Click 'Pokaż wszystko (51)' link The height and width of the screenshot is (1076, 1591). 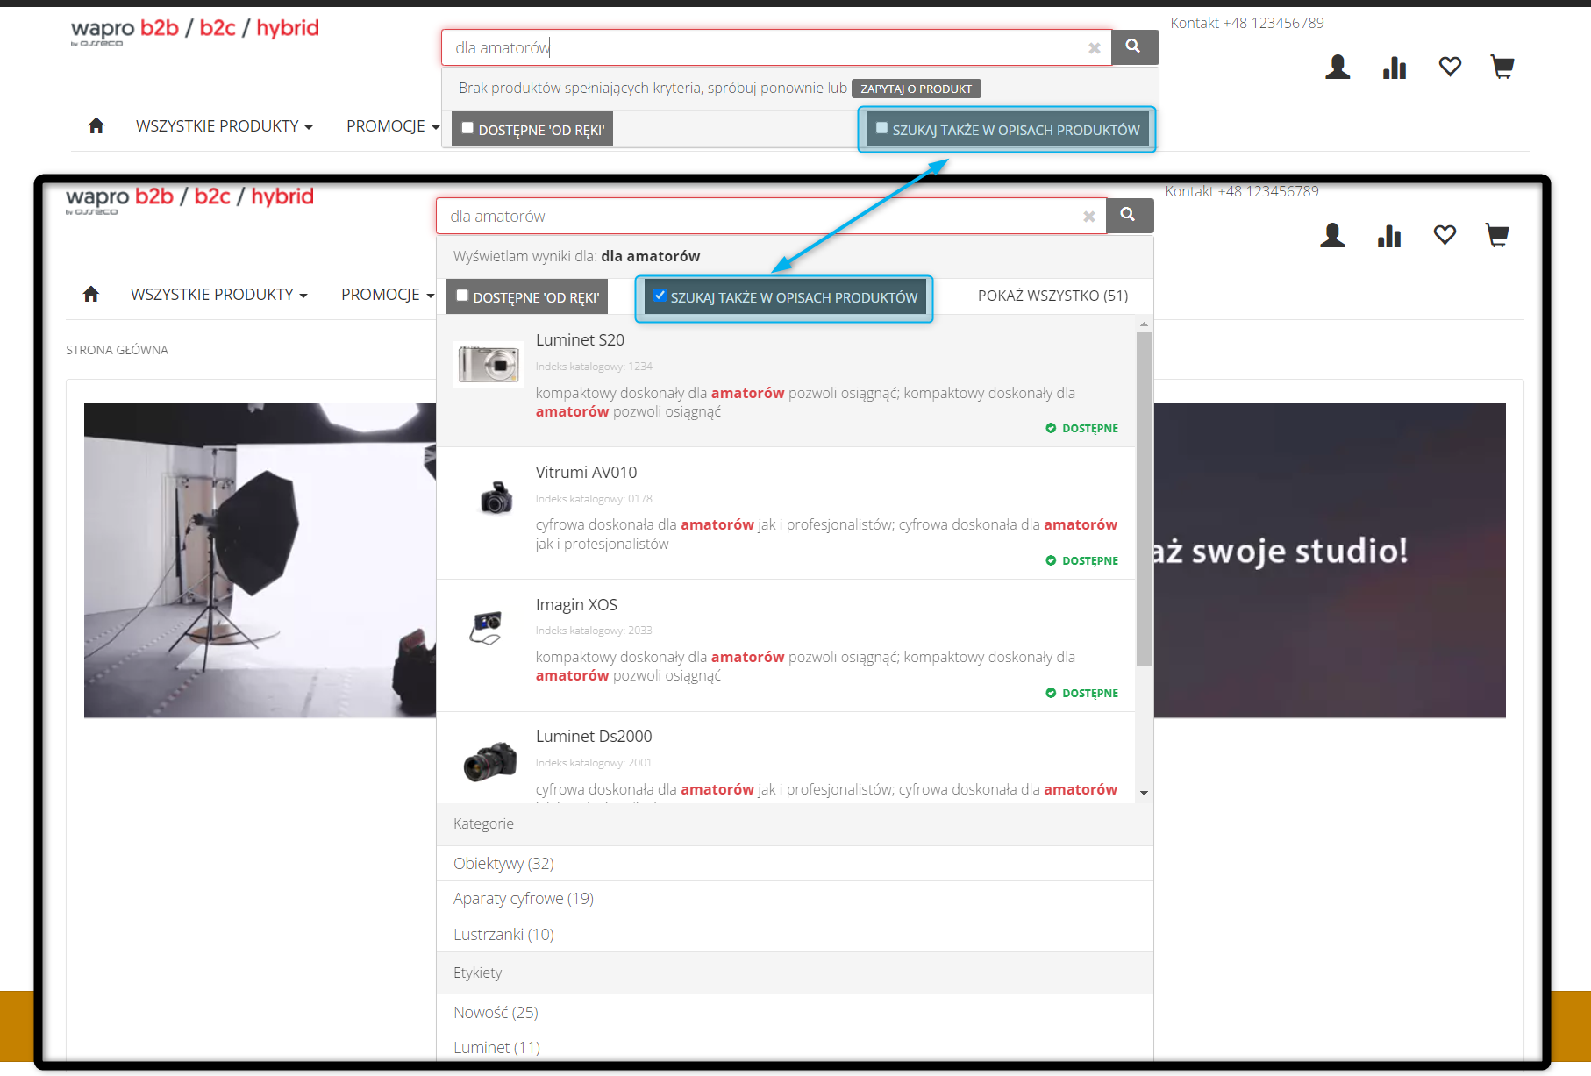coord(1052,296)
